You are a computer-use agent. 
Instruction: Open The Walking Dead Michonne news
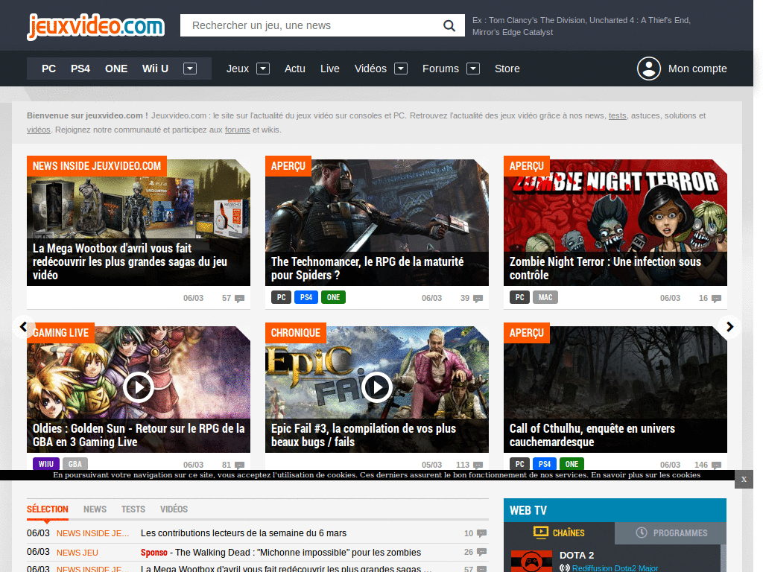click(281, 553)
